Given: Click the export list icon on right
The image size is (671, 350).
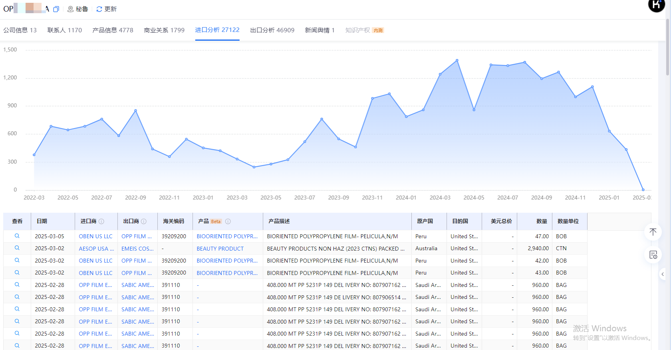Looking at the screenshot, I should coord(653,255).
